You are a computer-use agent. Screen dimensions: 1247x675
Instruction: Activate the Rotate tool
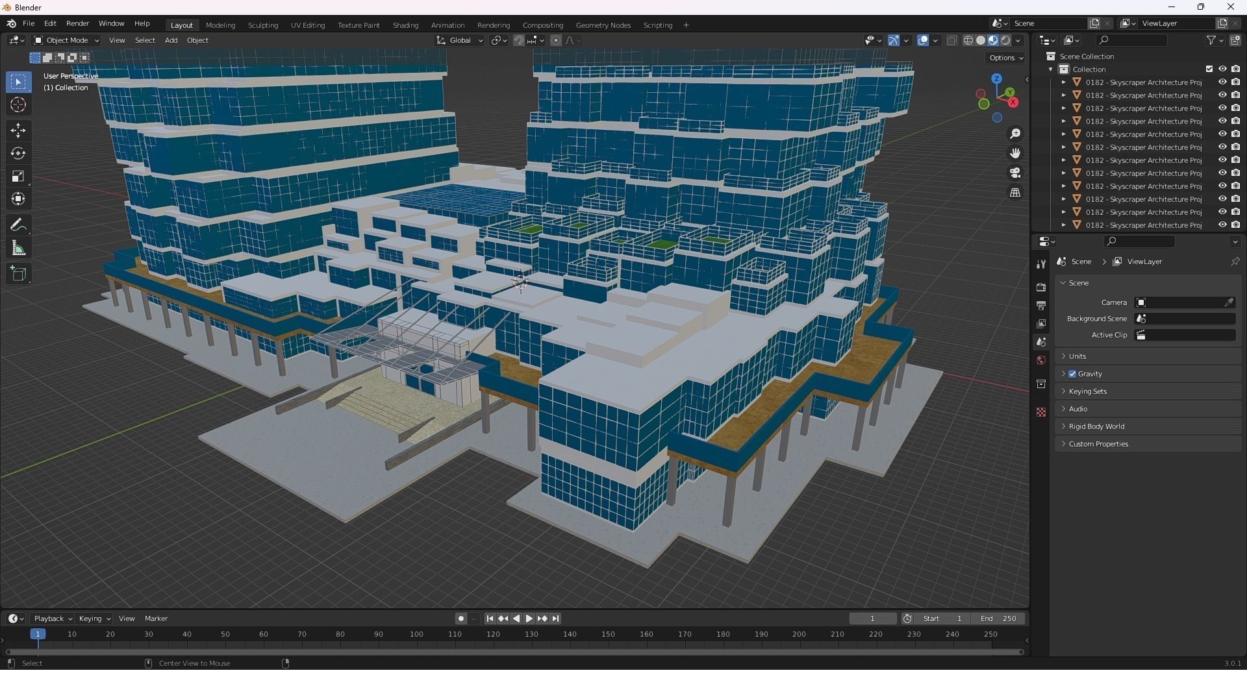pos(18,153)
